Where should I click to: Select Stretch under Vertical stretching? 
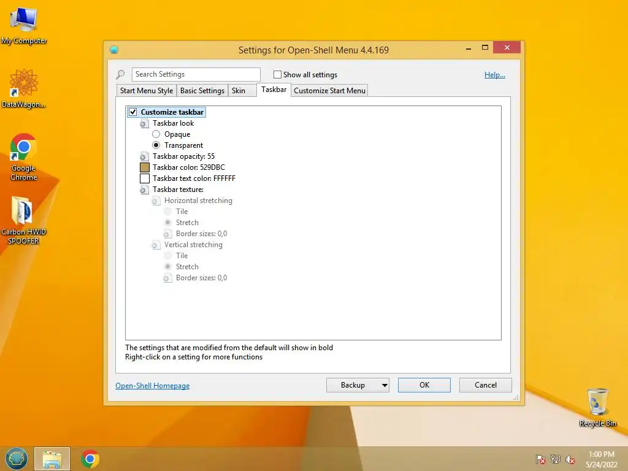pyautogui.click(x=168, y=266)
